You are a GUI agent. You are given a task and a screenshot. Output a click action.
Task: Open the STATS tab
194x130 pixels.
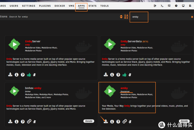92,6
